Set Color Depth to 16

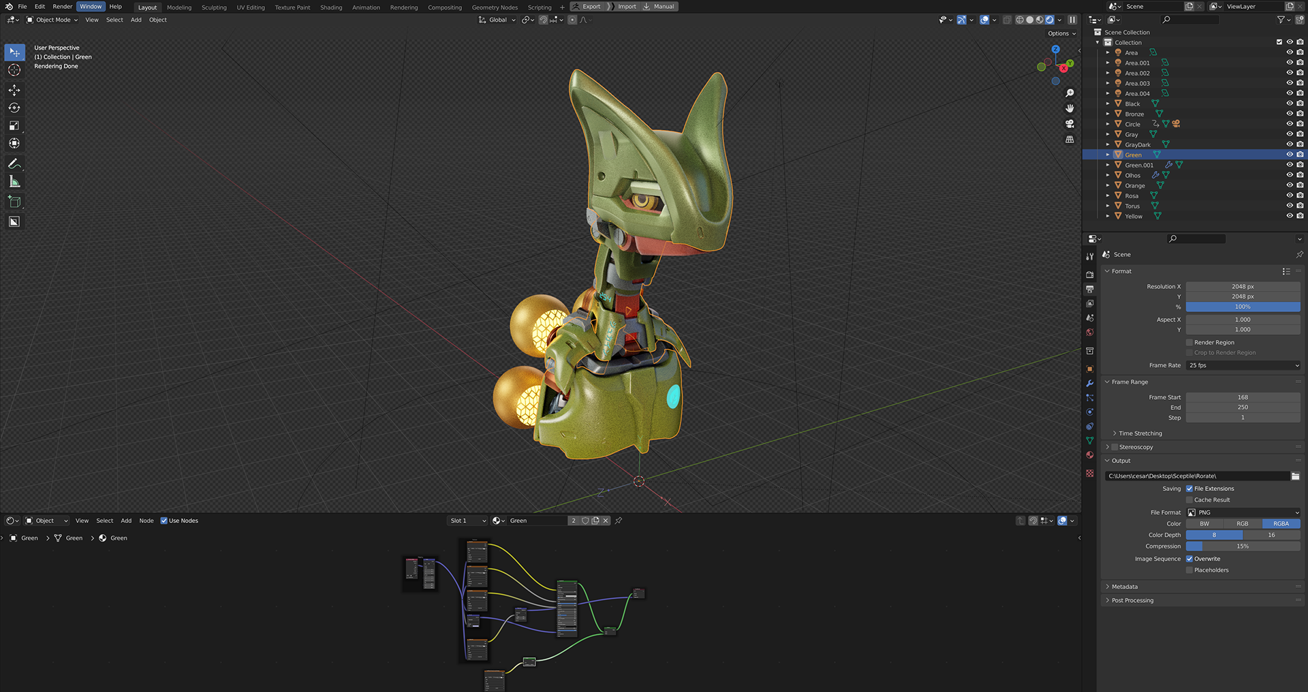(1271, 535)
